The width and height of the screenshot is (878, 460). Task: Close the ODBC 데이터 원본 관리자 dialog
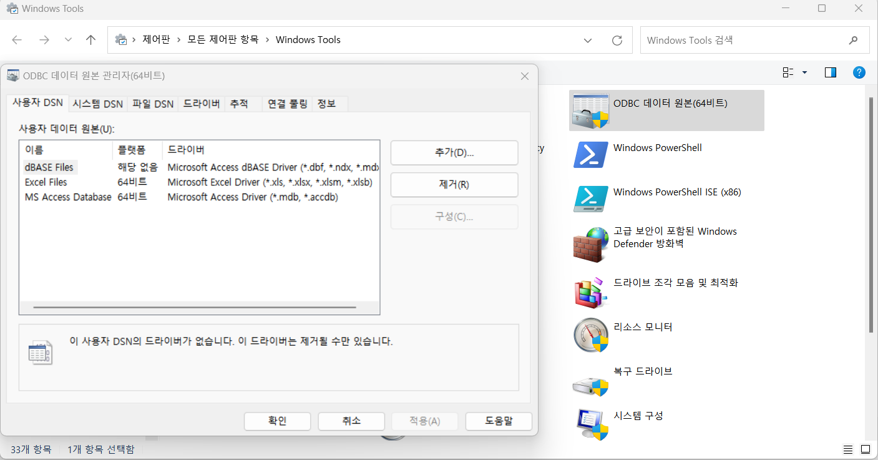(x=525, y=76)
